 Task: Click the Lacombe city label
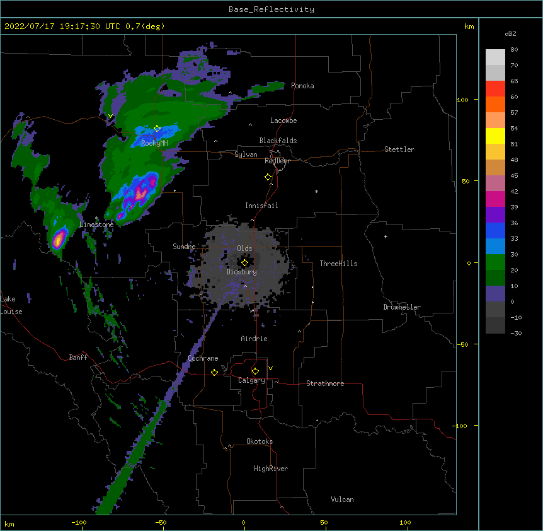[x=283, y=120]
